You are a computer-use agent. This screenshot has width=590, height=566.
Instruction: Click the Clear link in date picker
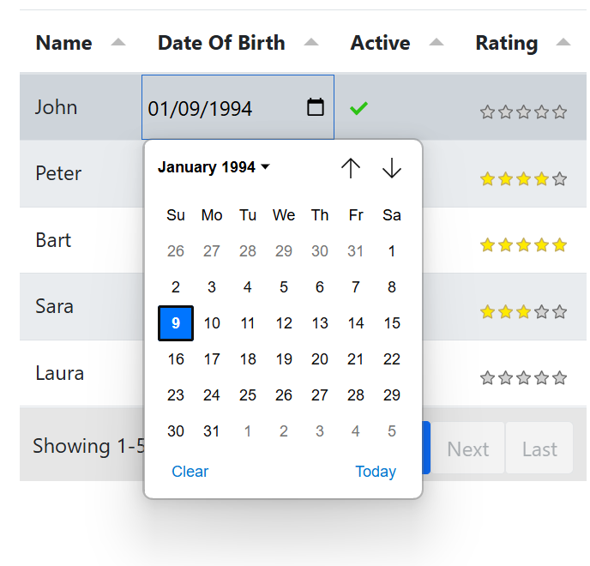coord(190,472)
